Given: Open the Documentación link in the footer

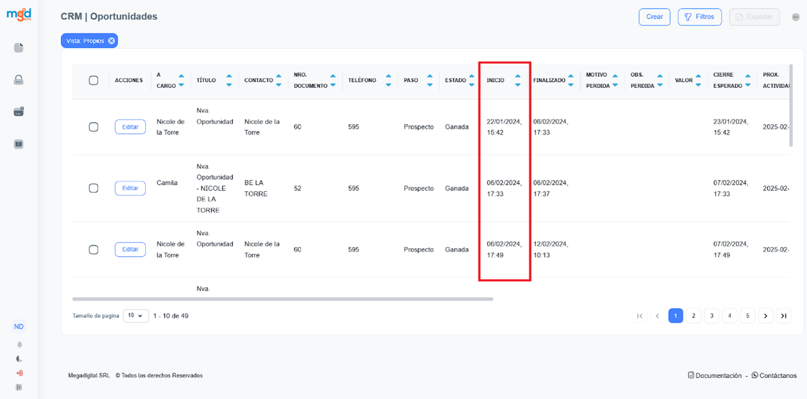Looking at the screenshot, I should tap(715, 375).
